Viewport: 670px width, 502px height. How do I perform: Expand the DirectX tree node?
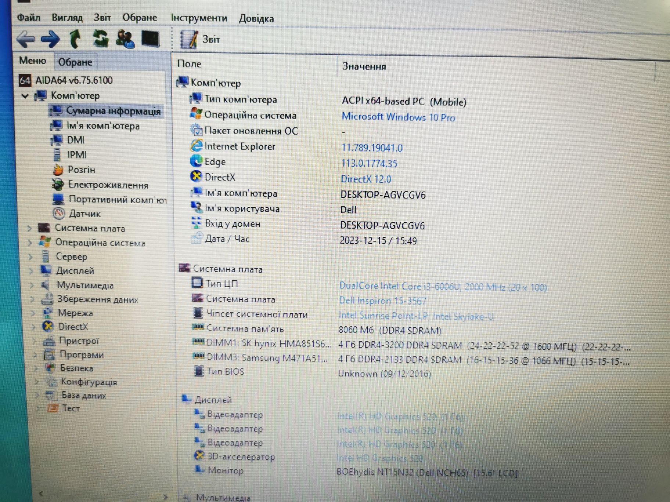click(x=34, y=327)
